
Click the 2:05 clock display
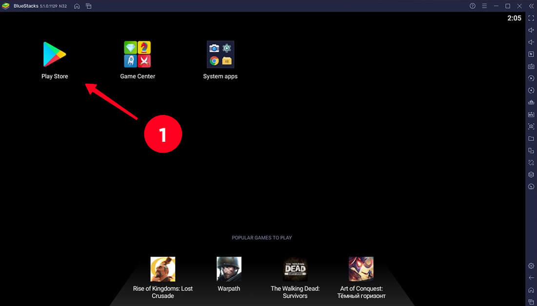coord(514,18)
